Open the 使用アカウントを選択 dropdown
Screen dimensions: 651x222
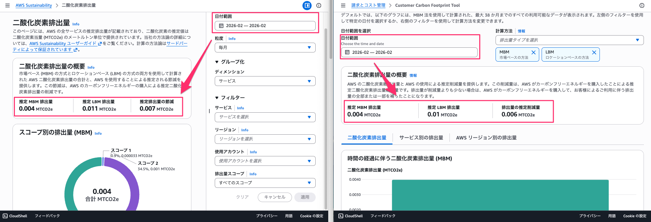[265, 161]
